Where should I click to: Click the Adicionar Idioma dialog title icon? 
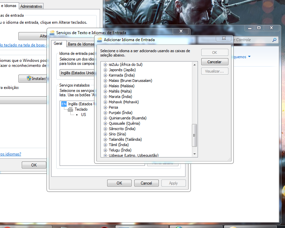99,40
